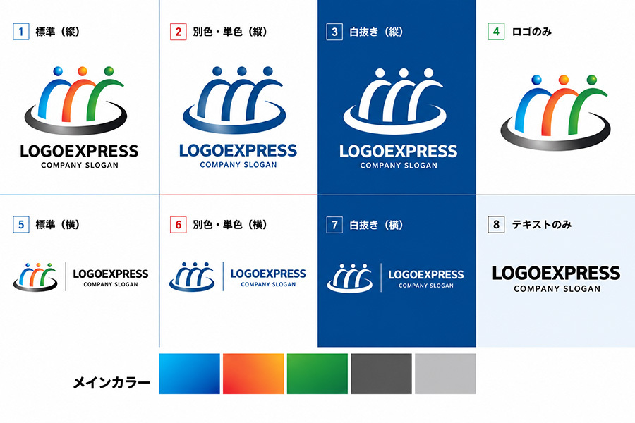Image resolution: width=635 pixels, height=423 pixels.
Task: Click the red number 2 box
Action: (x=179, y=32)
